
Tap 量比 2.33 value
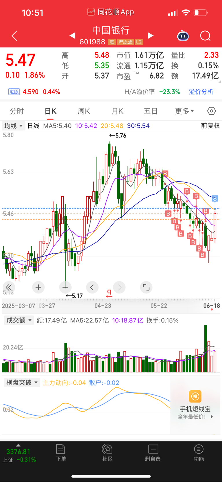pyautogui.click(x=195, y=55)
